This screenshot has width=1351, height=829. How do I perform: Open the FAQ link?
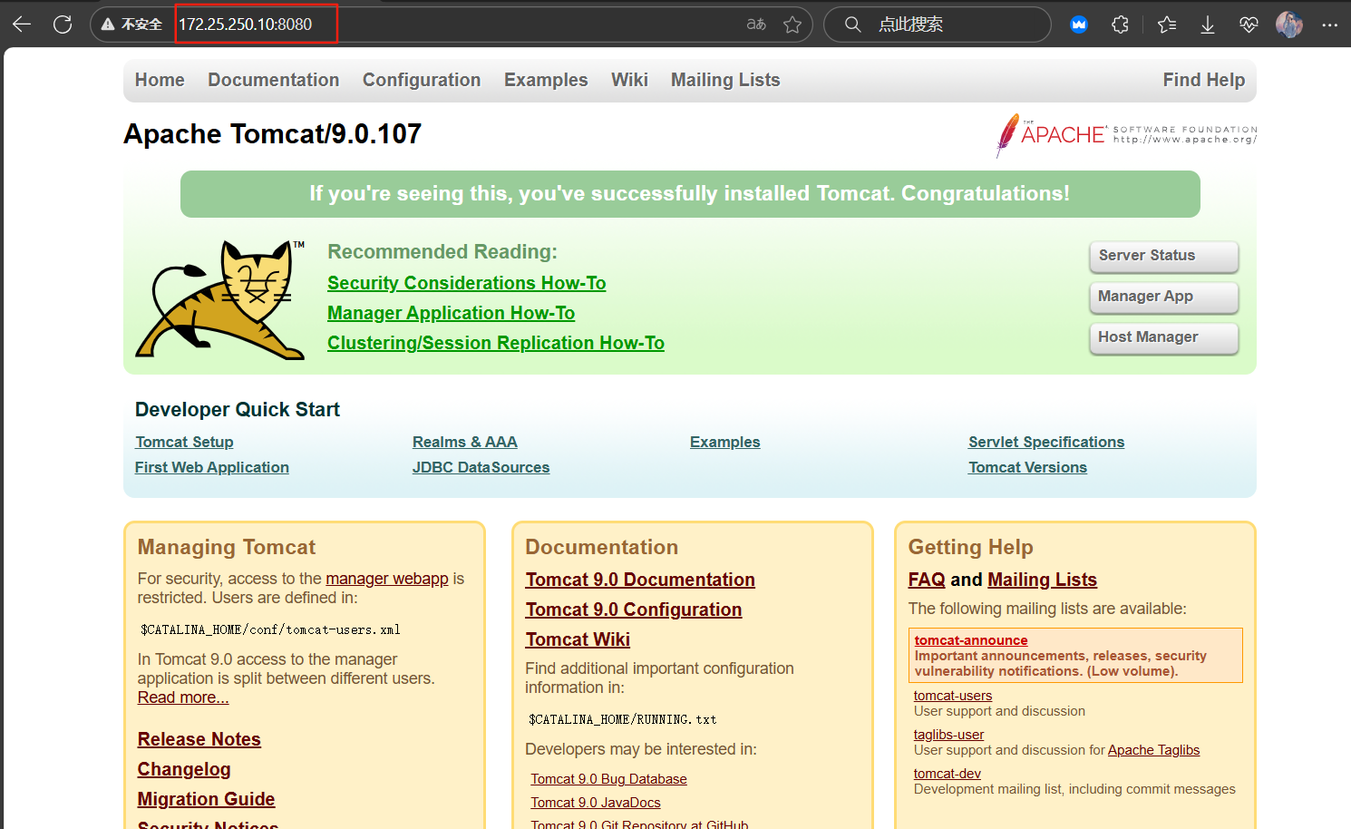tap(927, 580)
